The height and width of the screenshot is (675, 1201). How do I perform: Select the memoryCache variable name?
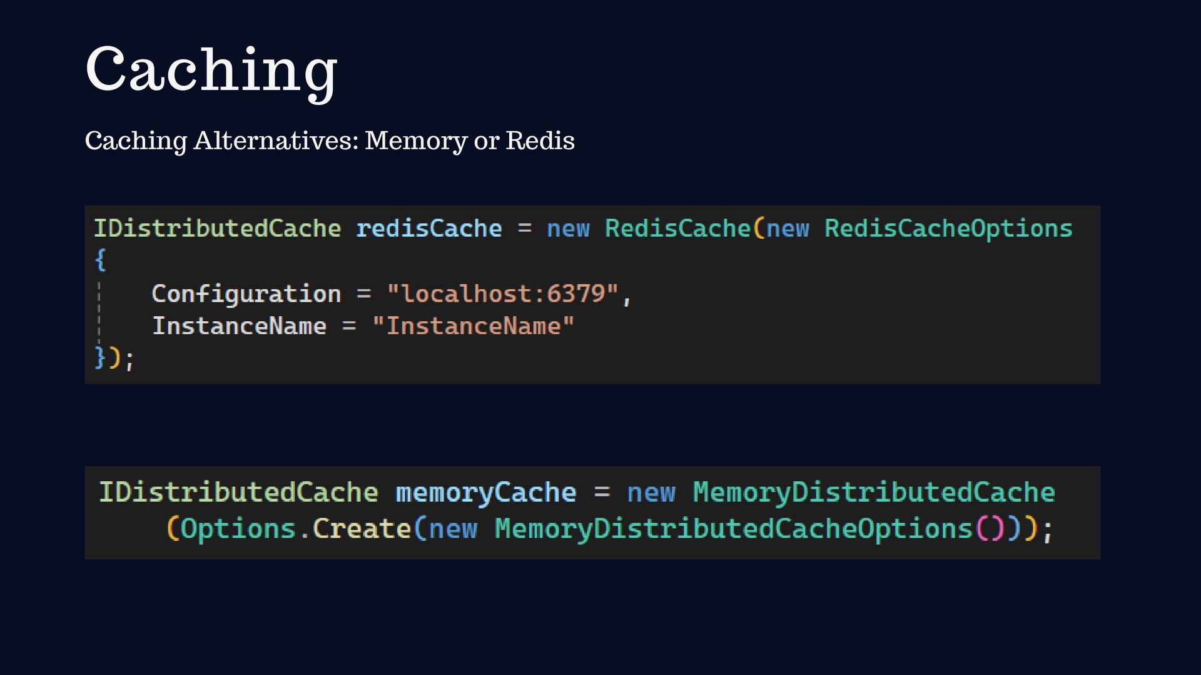click(x=485, y=492)
